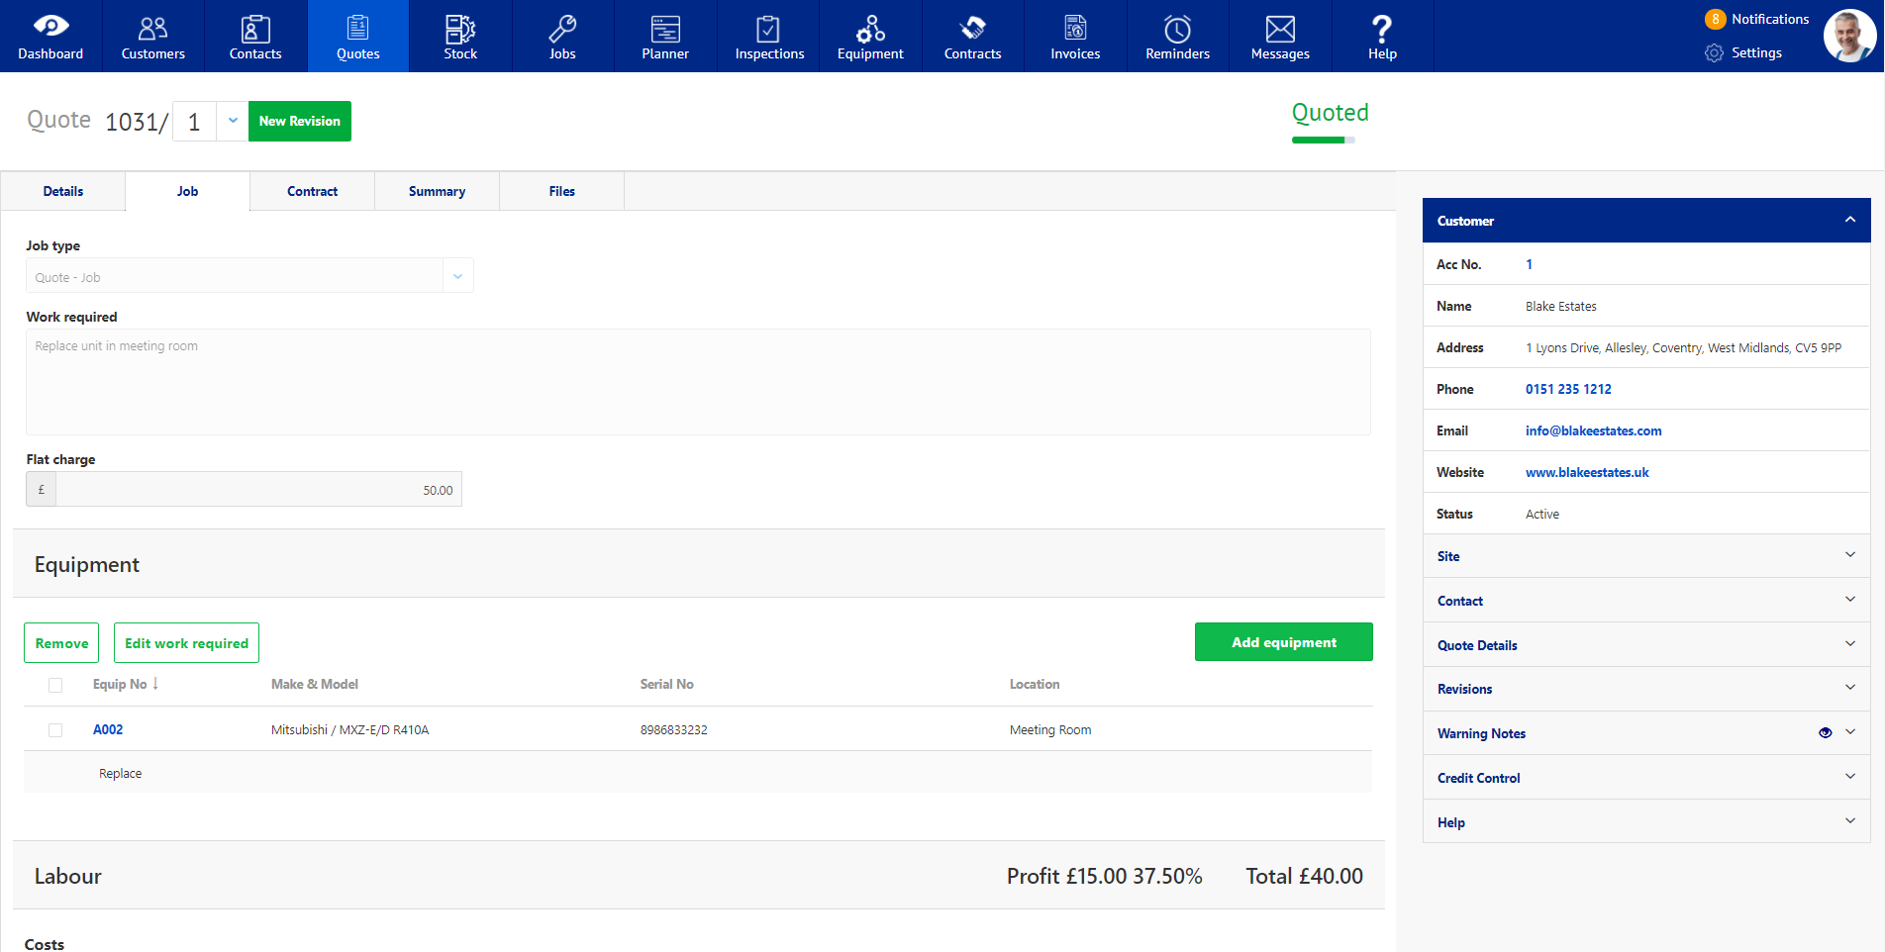
Task: Email the customer at info@blakeestates.com
Action: pos(1593,430)
